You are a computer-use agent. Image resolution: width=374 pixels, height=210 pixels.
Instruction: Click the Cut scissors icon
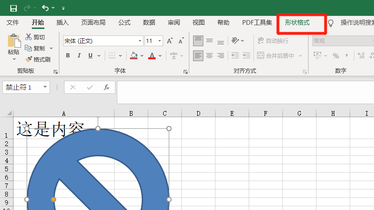(29, 37)
